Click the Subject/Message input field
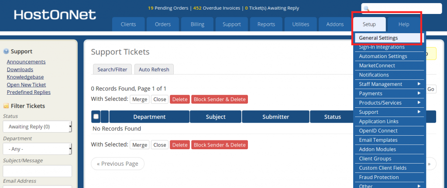This screenshot has height=188, width=447. pyautogui.click(x=37, y=171)
